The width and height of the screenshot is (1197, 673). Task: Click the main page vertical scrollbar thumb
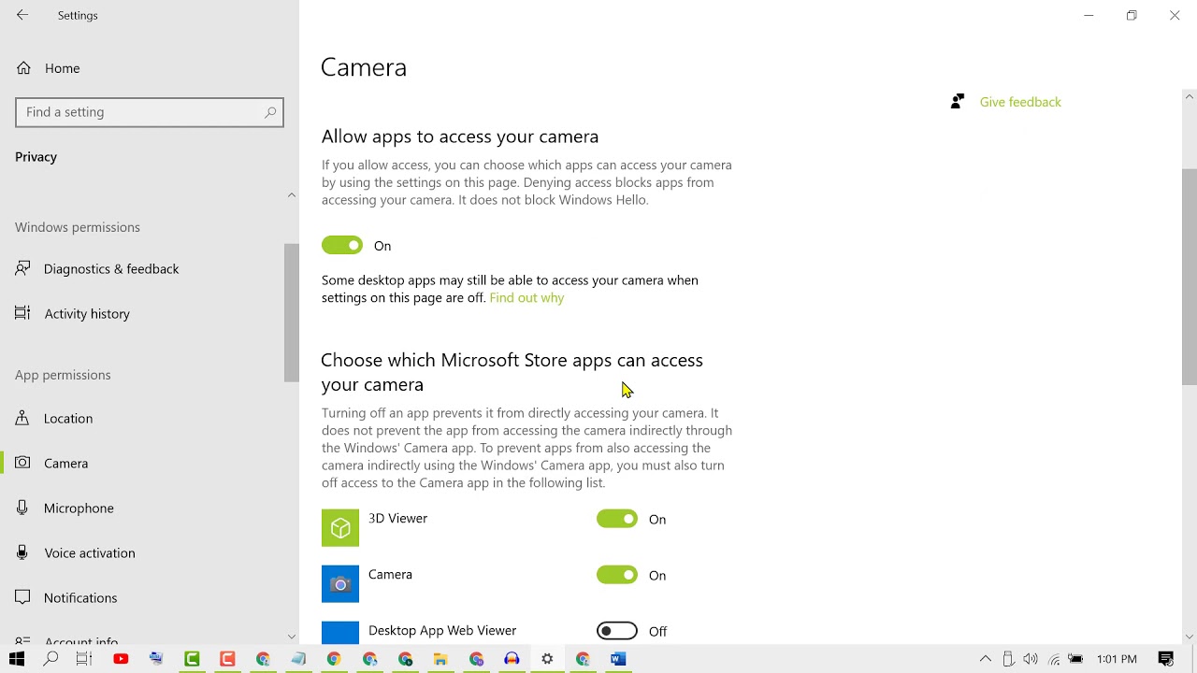(1190, 277)
